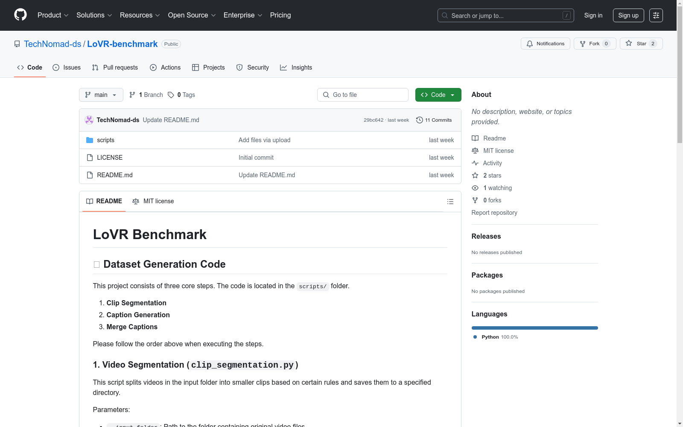683x427 pixels.
Task: Open the TechNomad-ds owner link
Action: pyautogui.click(x=53, y=44)
